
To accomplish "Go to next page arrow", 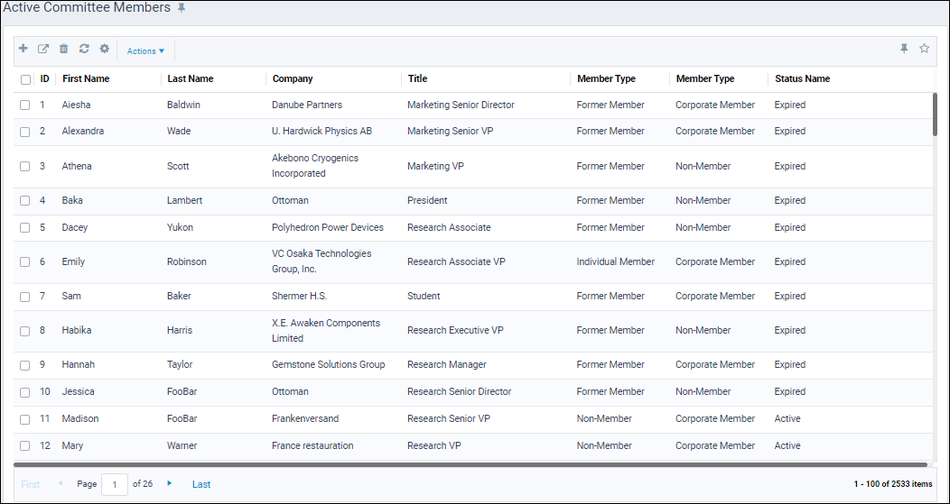I will [x=170, y=483].
